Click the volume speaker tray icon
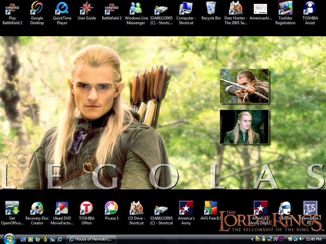 [x=301, y=239]
